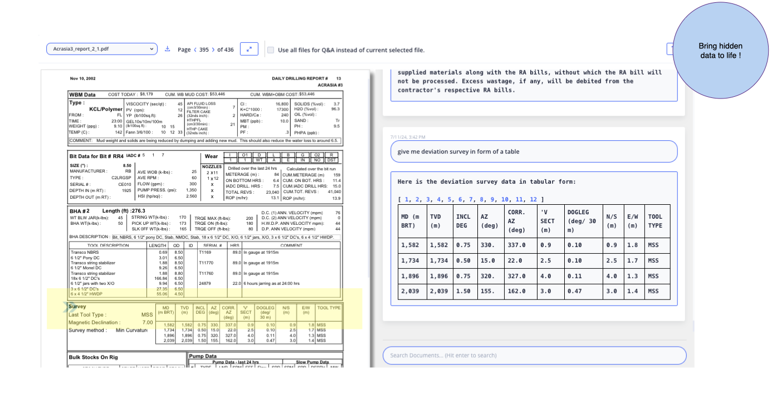Go to the next PDF page
Image resolution: width=772 pixels, height=394 pixels.
click(212, 50)
